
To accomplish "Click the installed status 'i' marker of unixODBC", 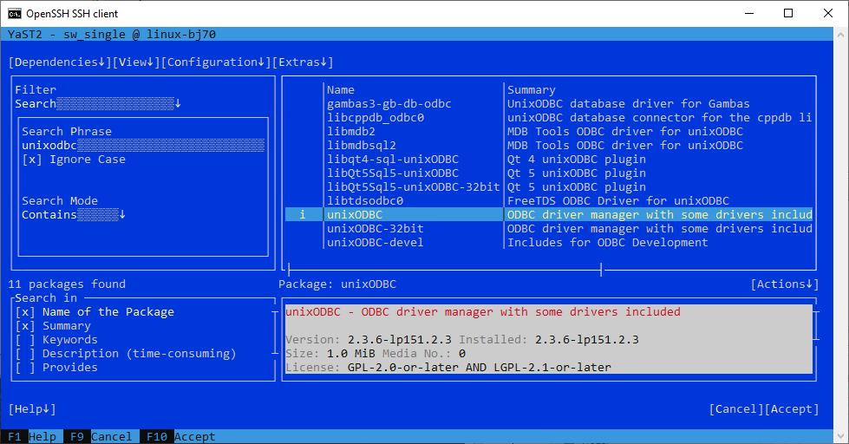I will coord(303,214).
